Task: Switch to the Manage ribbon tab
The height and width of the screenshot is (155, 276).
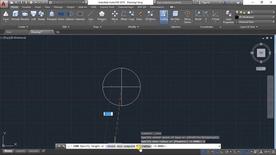Action: 58,7
